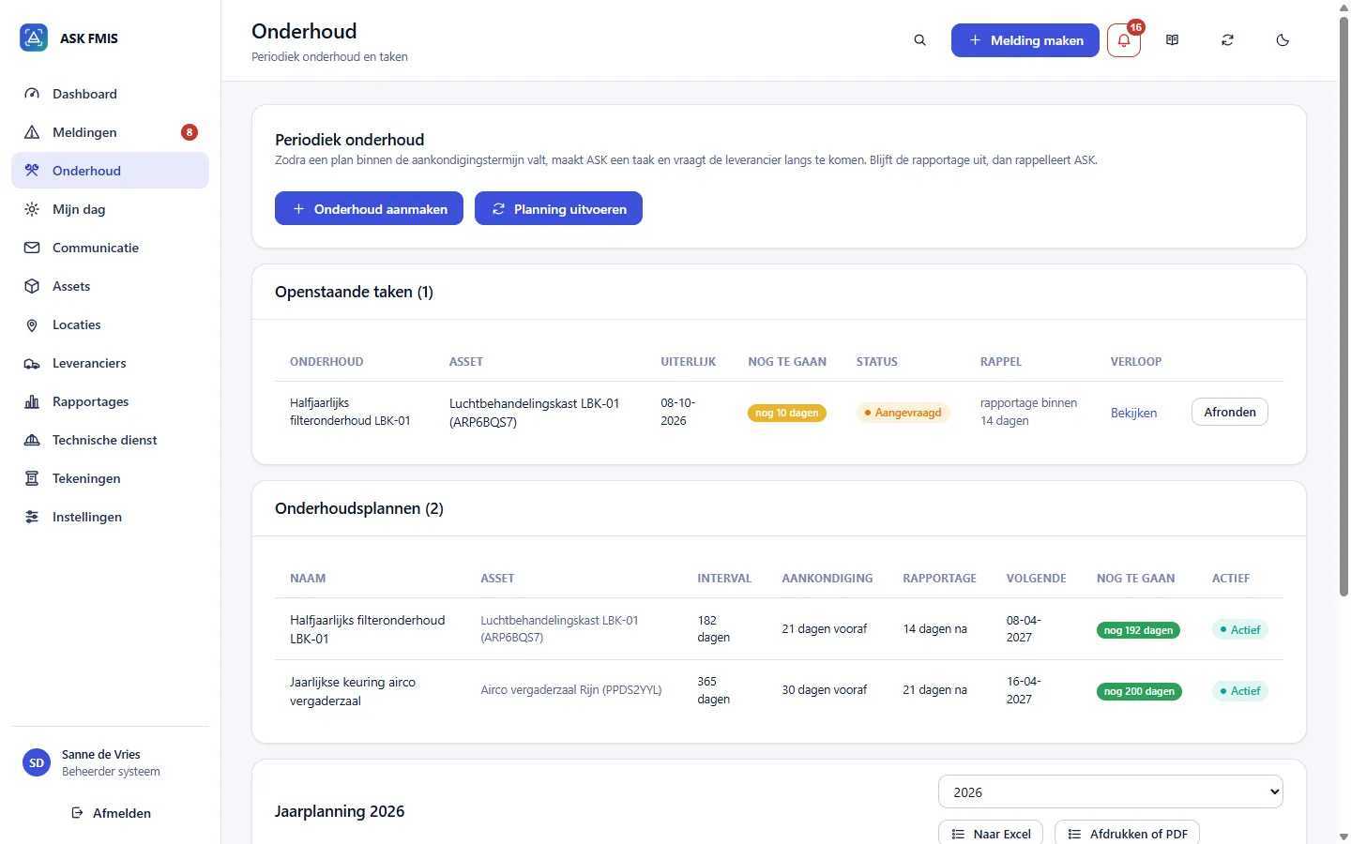
Task: Open Luchtbehandelingskast LBK-01 asset link in plans
Action: tap(559, 628)
